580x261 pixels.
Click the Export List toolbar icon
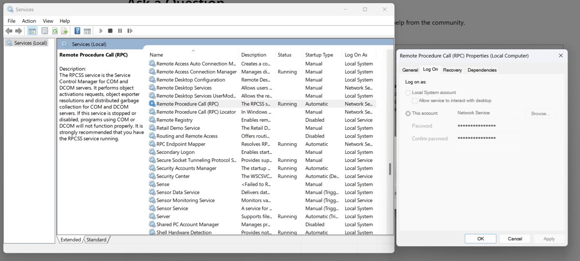[x=64, y=31]
